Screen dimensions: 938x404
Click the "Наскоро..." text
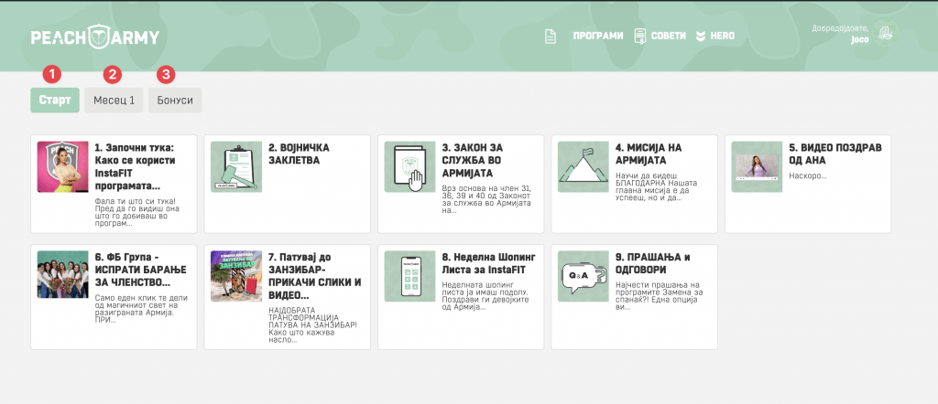click(808, 176)
